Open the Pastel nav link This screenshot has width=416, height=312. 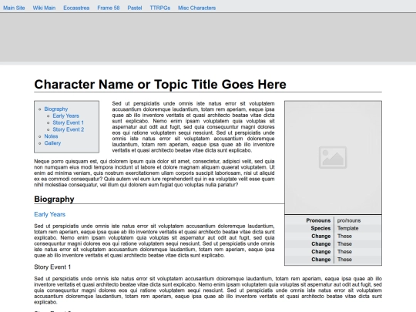(135, 8)
